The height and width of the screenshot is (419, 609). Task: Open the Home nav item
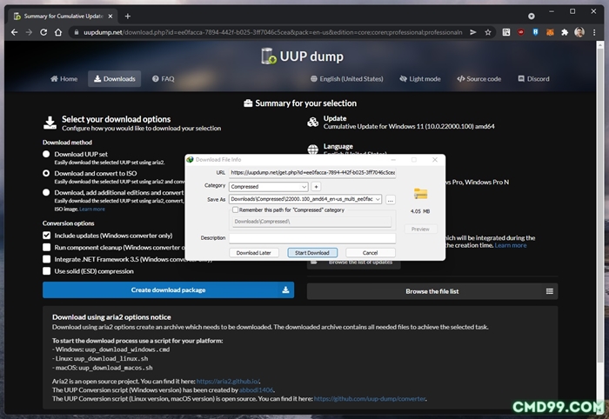[64, 79]
